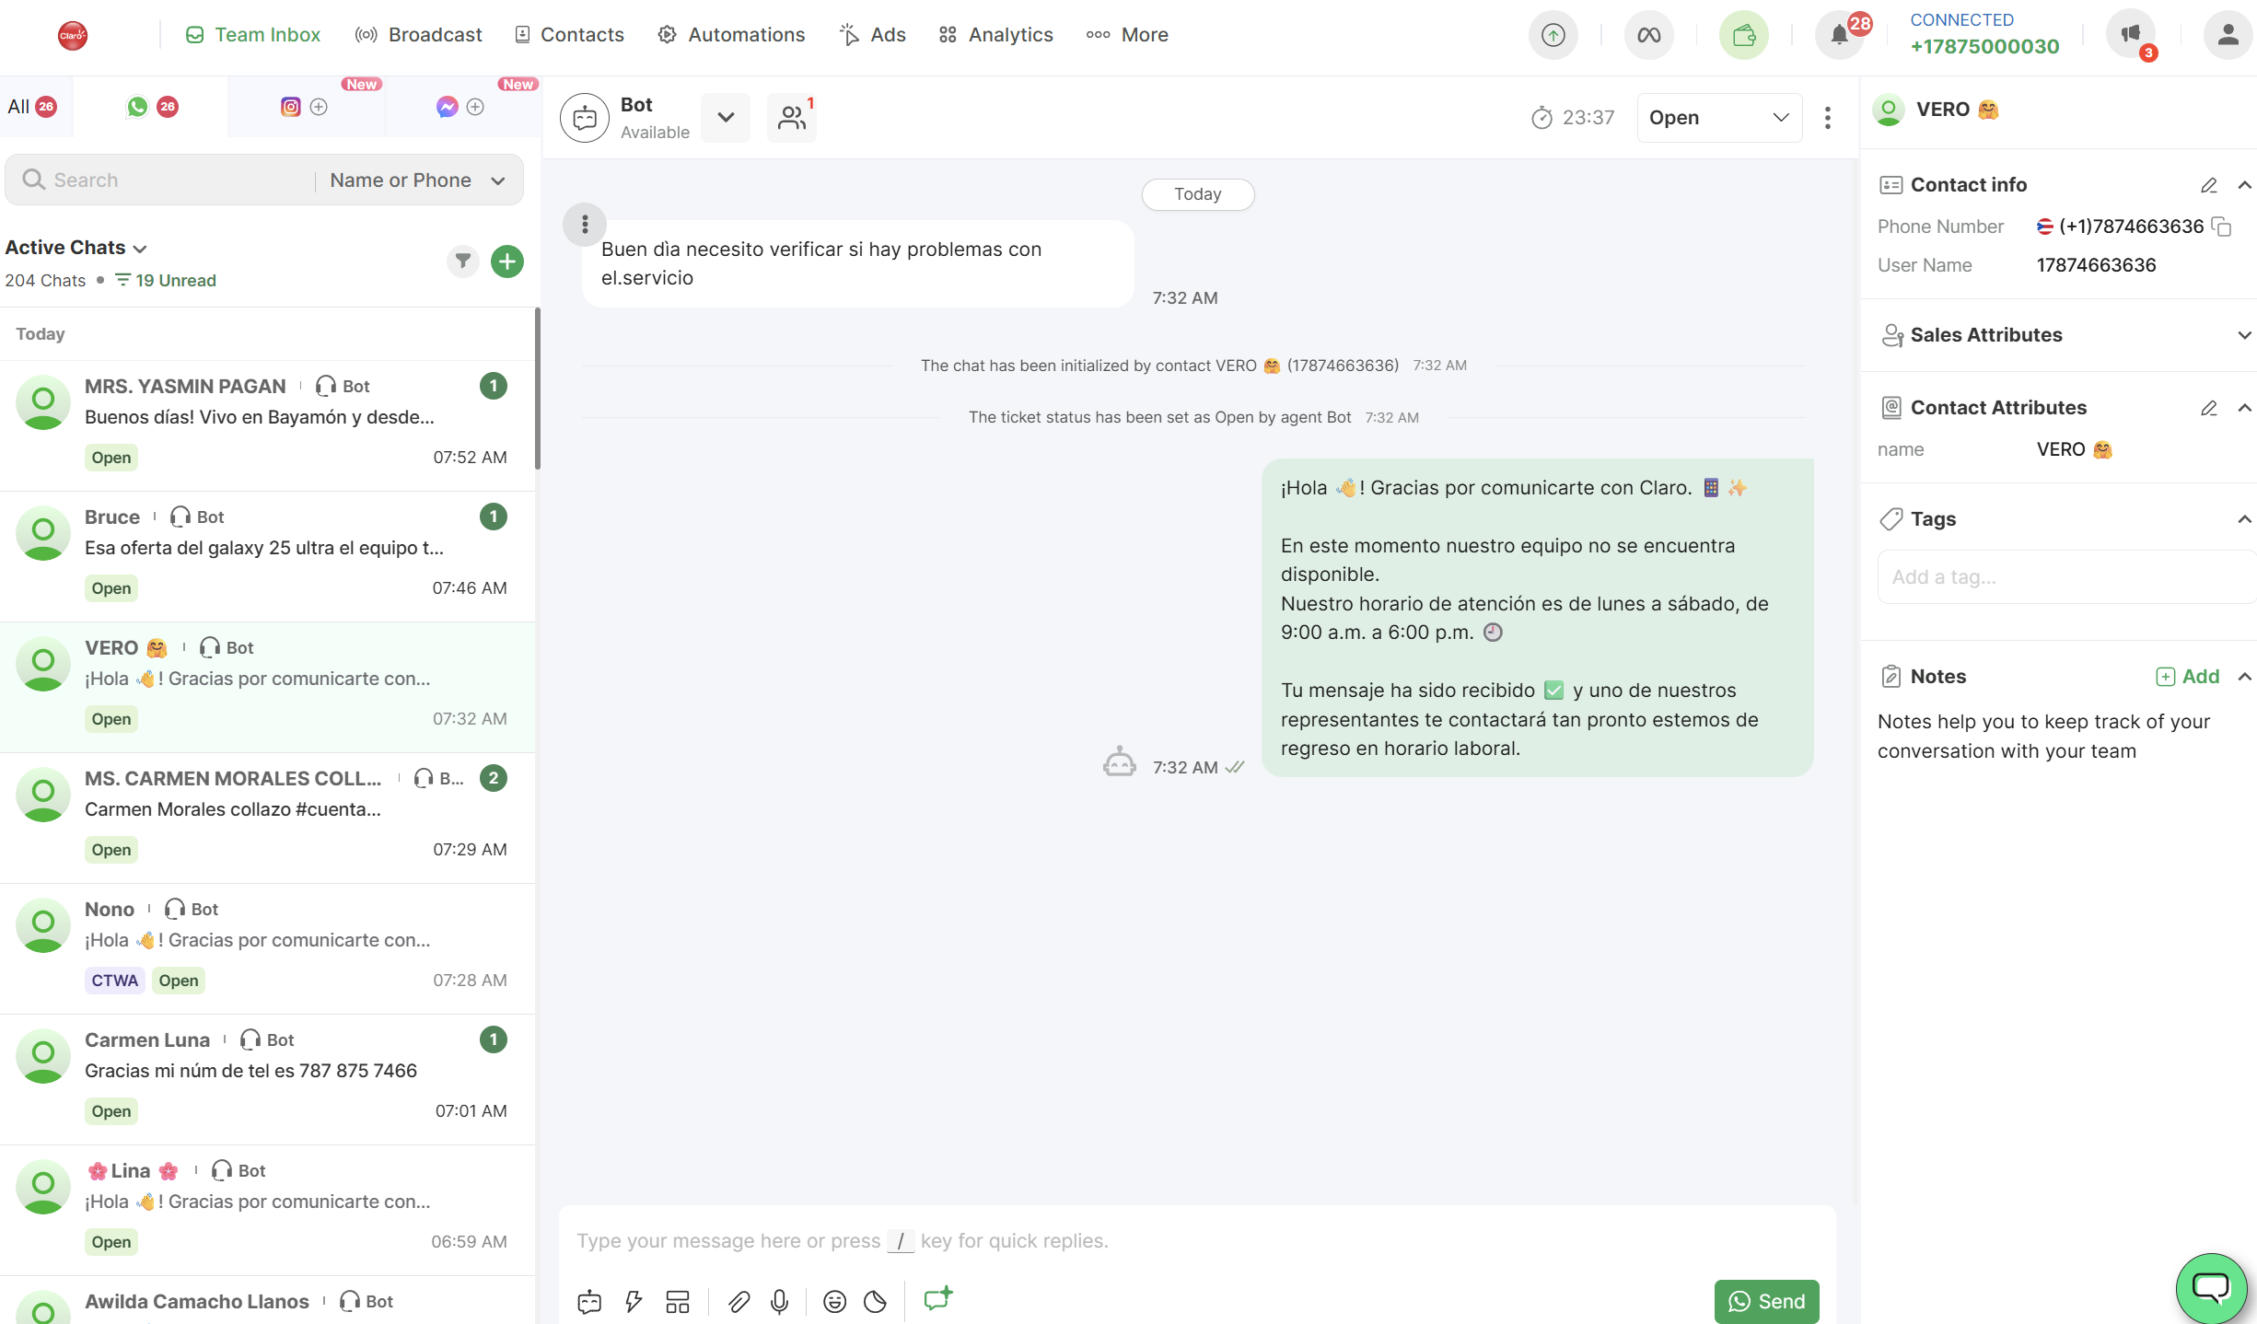Viewport: 2257px width, 1324px height.
Task: Open the Open status dropdown
Action: pyautogui.click(x=1718, y=117)
